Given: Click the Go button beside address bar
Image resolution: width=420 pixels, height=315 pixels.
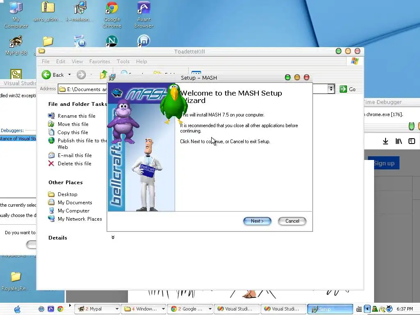Looking at the screenshot, I should coord(347,89).
